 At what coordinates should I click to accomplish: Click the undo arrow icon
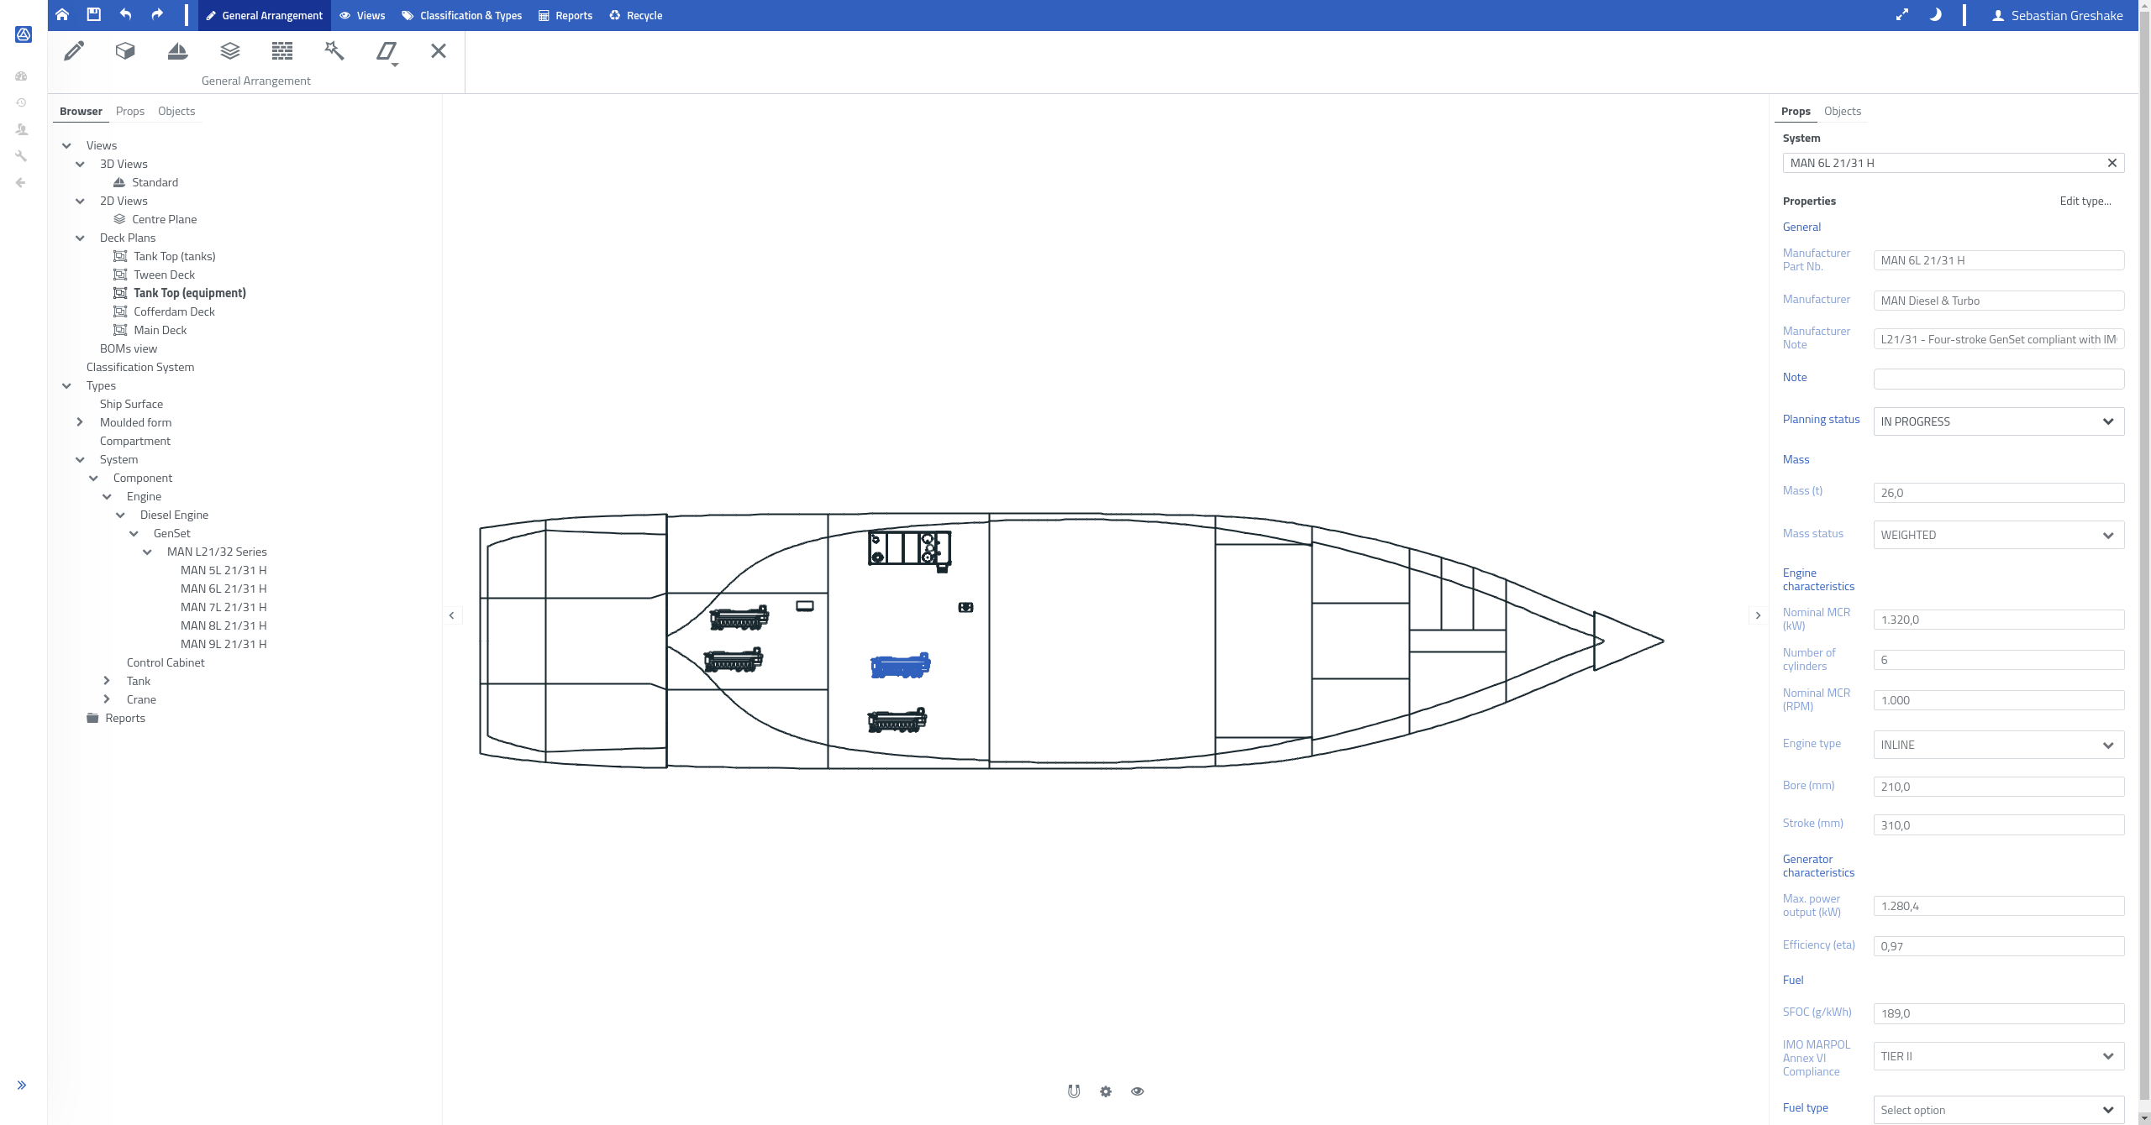coord(125,14)
